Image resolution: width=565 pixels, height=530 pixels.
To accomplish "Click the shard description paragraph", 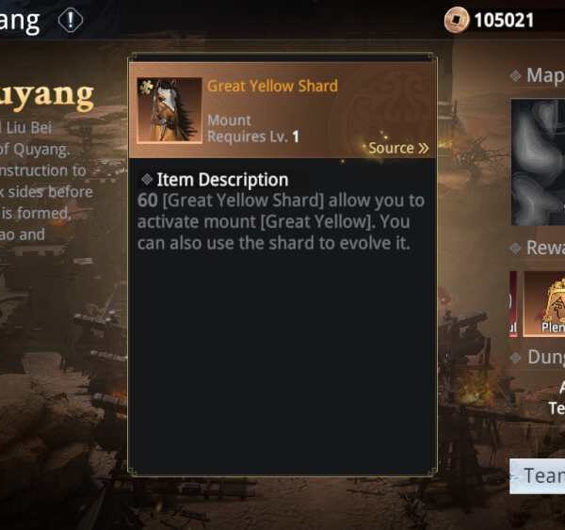I will click(x=281, y=222).
